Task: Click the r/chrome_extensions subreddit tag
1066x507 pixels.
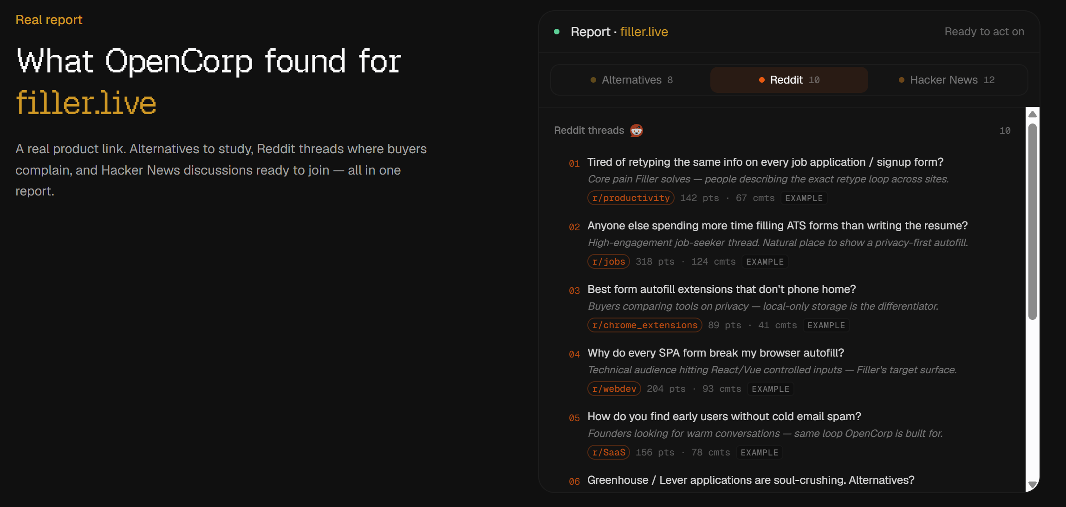Action: (x=645, y=325)
